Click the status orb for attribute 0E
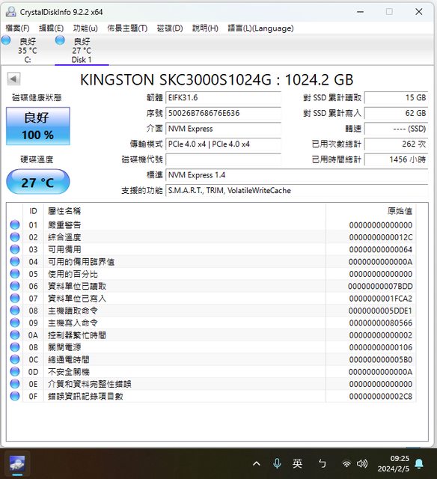This screenshot has width=437, height=479. [x=15, y=384]
